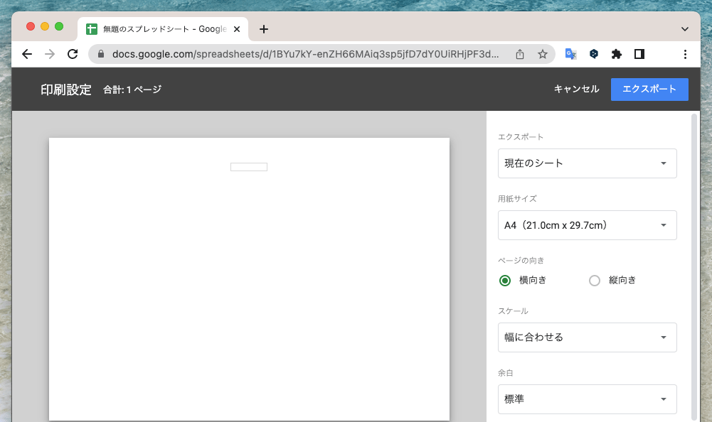Click the tab search chevron in the tab strip
712x422 pixels.
coord(685,29)
